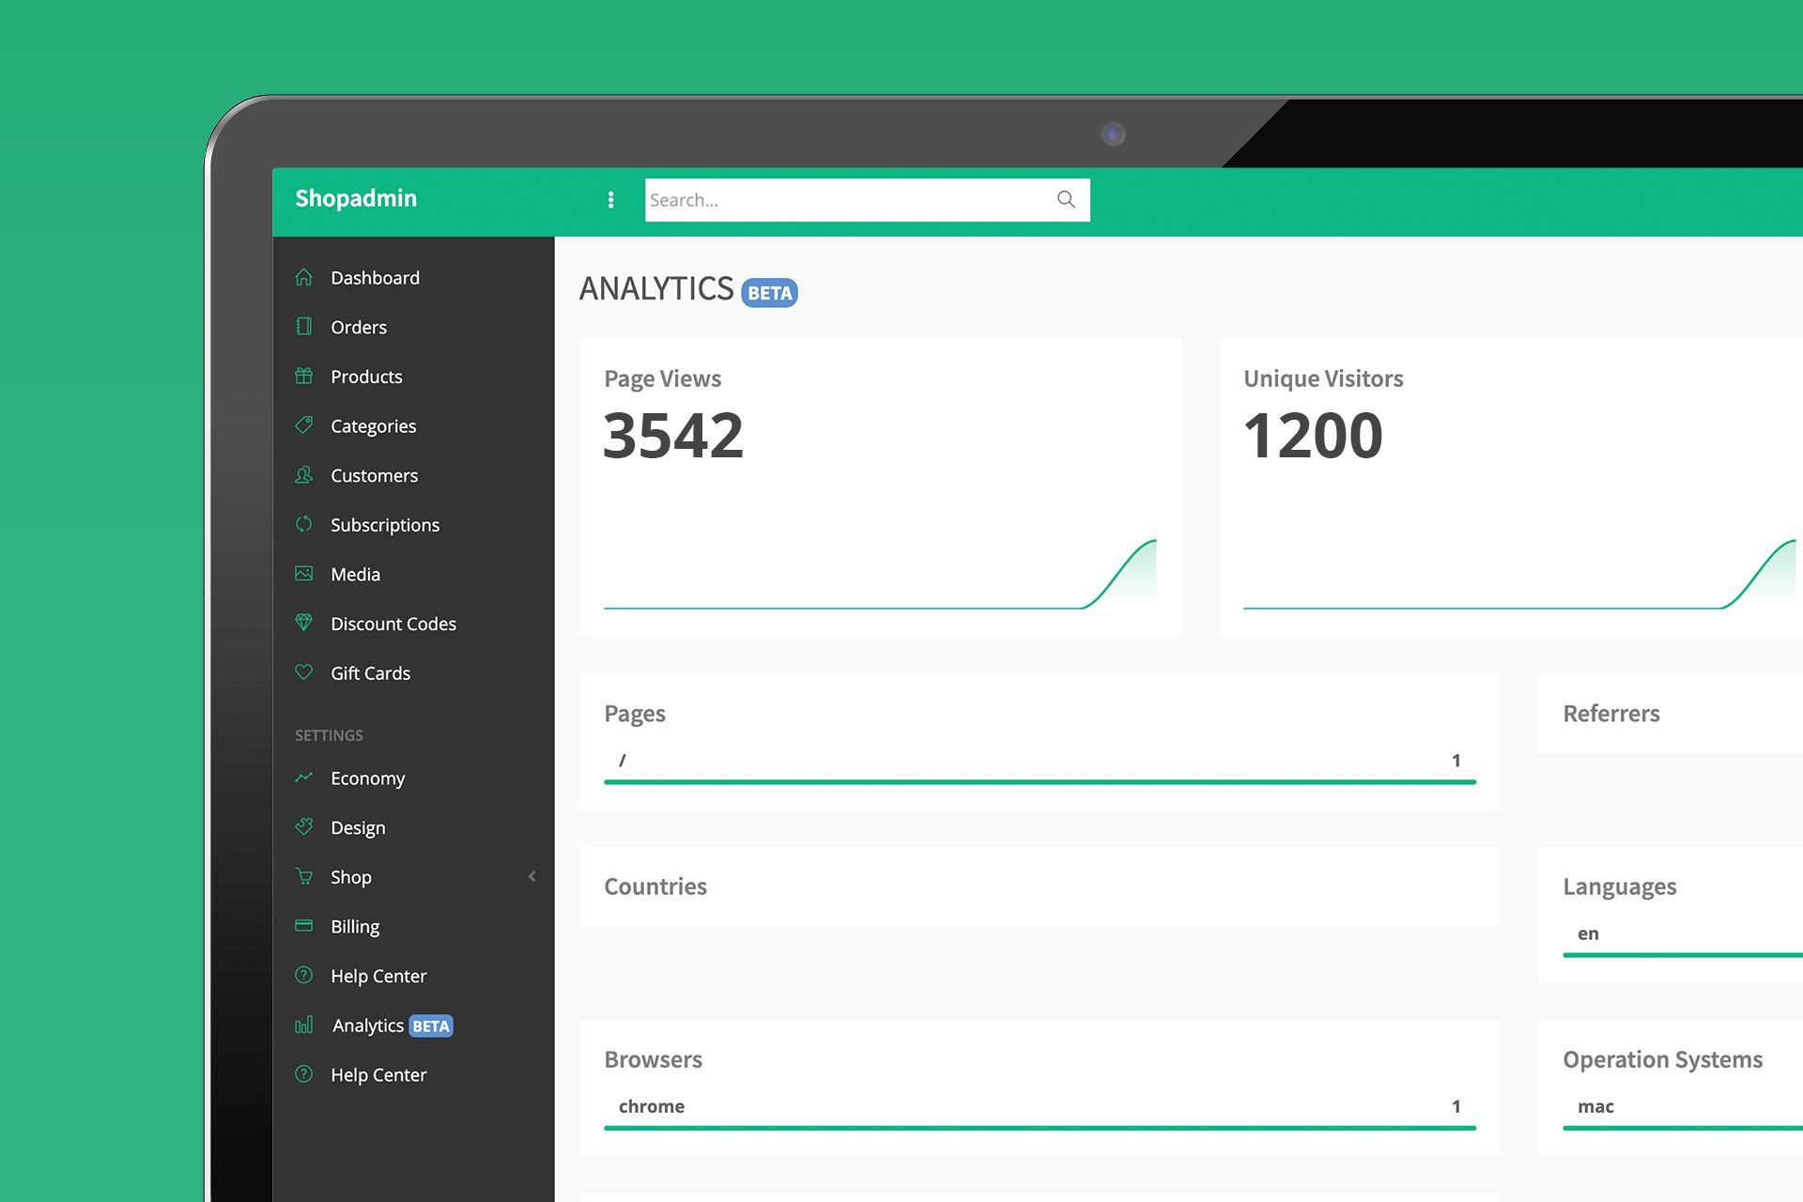1803x1202 pixels.
Task: Click the Gift Cards heart icon
Action: 303,672
